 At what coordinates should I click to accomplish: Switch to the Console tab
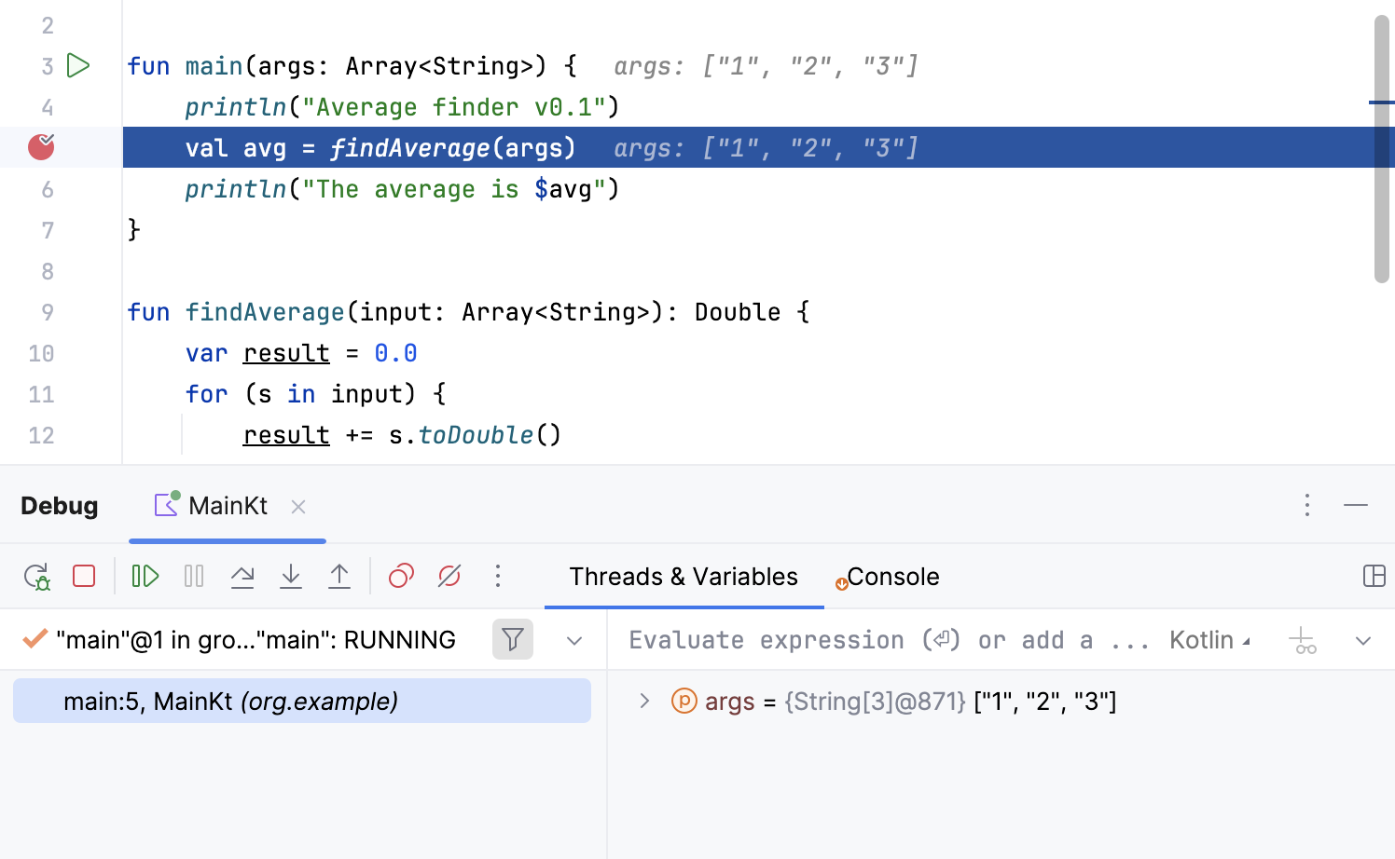(x=894, y=576)
